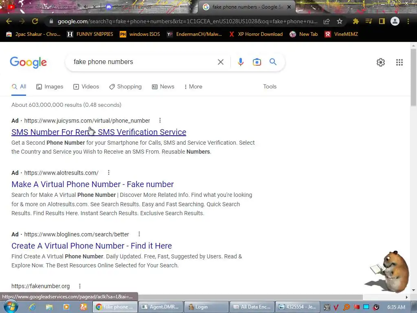Toggle the Chrome side panel icon
Image resolution: width=417 pixels, height=313 pixels.
[x=382, y=21]
